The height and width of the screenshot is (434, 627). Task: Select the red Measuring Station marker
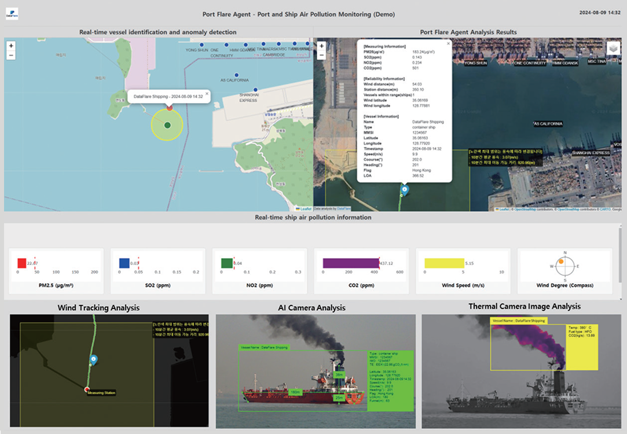(87, 389)
